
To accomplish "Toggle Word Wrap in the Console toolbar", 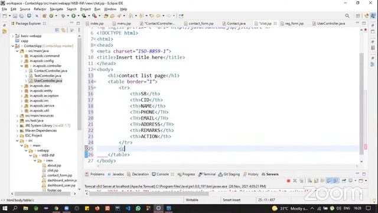I will (322, 180).
